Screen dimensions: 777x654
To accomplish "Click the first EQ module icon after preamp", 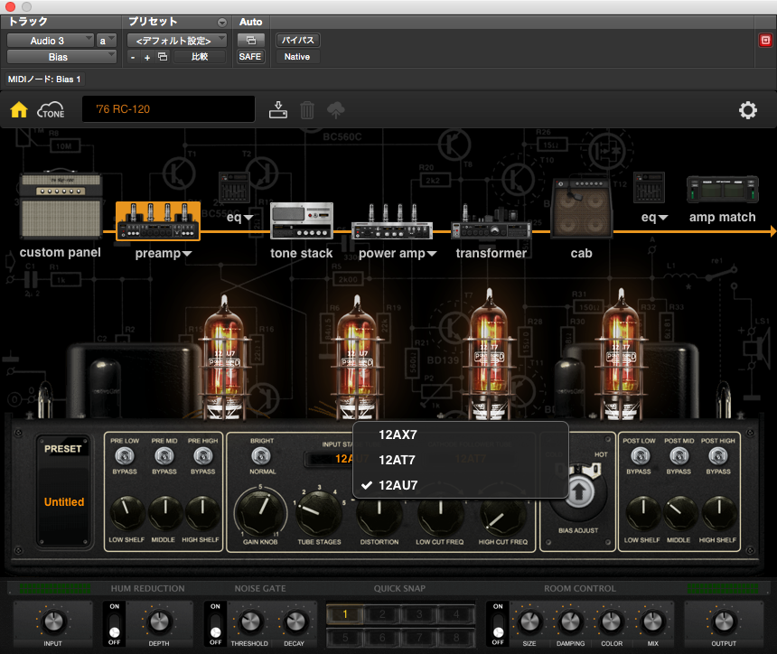I will tap(234, 187).
